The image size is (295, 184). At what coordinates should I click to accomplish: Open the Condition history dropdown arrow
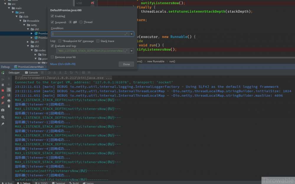[132, 34]
